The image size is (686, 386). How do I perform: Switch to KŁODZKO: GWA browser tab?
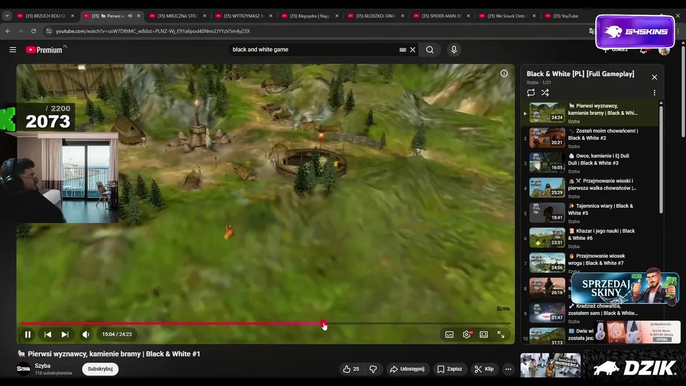click(375, 16)
